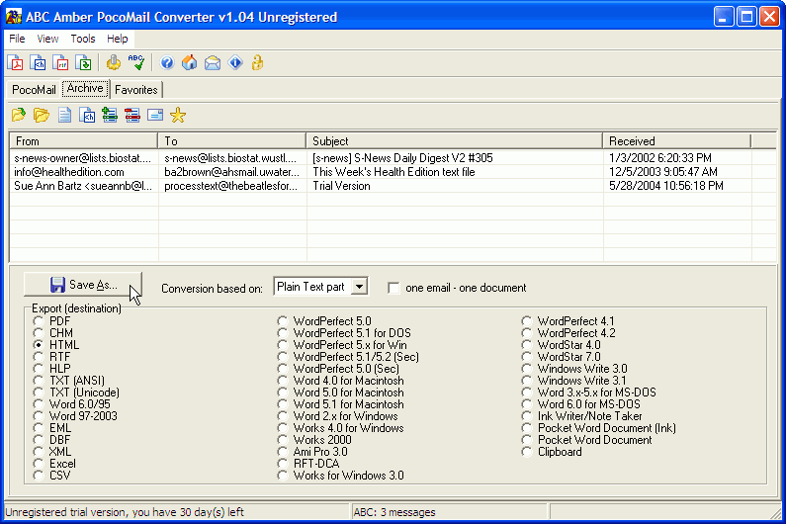
Task: Select CHM export radio button
Action: 39,333
